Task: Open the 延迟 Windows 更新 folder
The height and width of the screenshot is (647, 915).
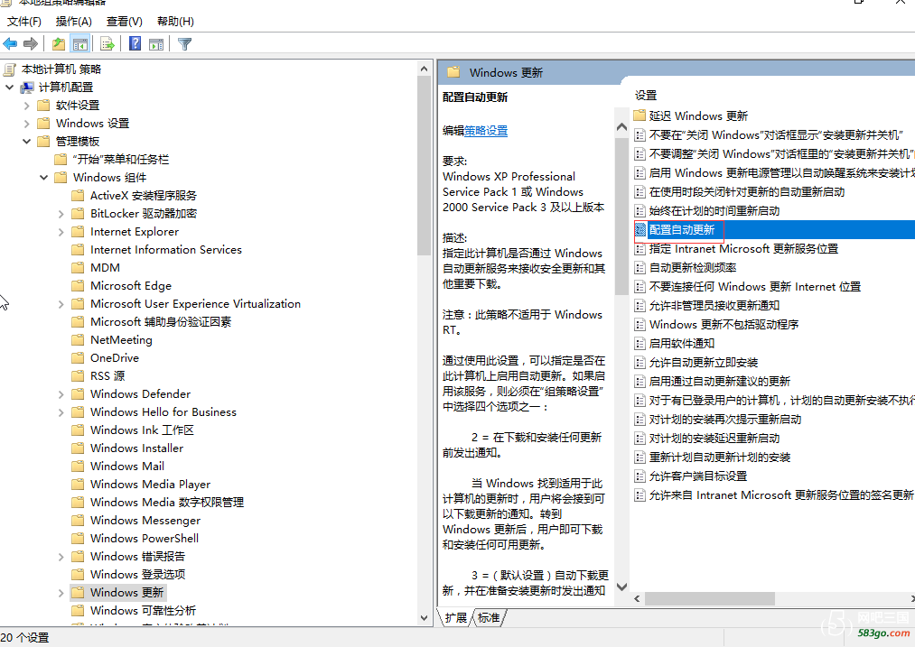Action: [x=698, y=116]
